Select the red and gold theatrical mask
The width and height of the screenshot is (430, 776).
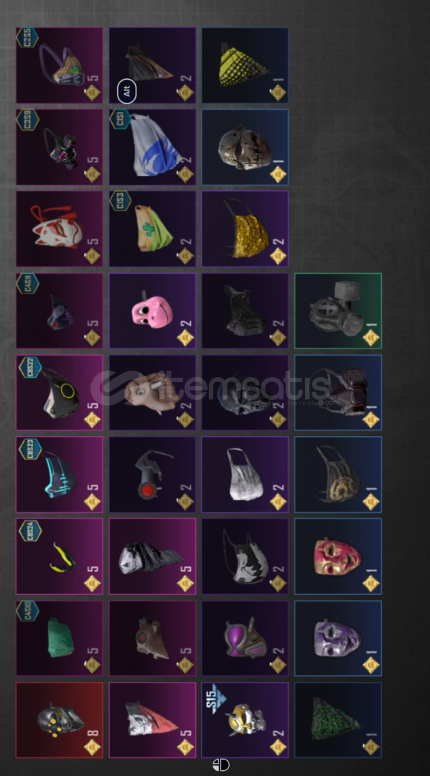click(338, 556)
